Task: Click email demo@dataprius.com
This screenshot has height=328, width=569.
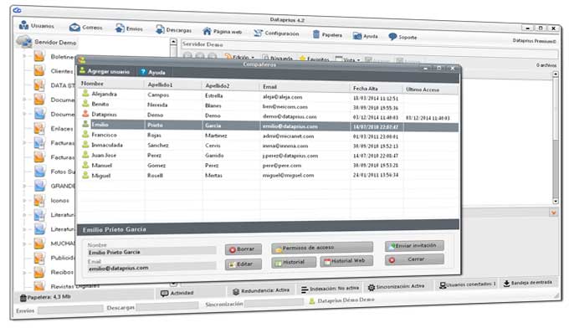Action: coord(290,116)
